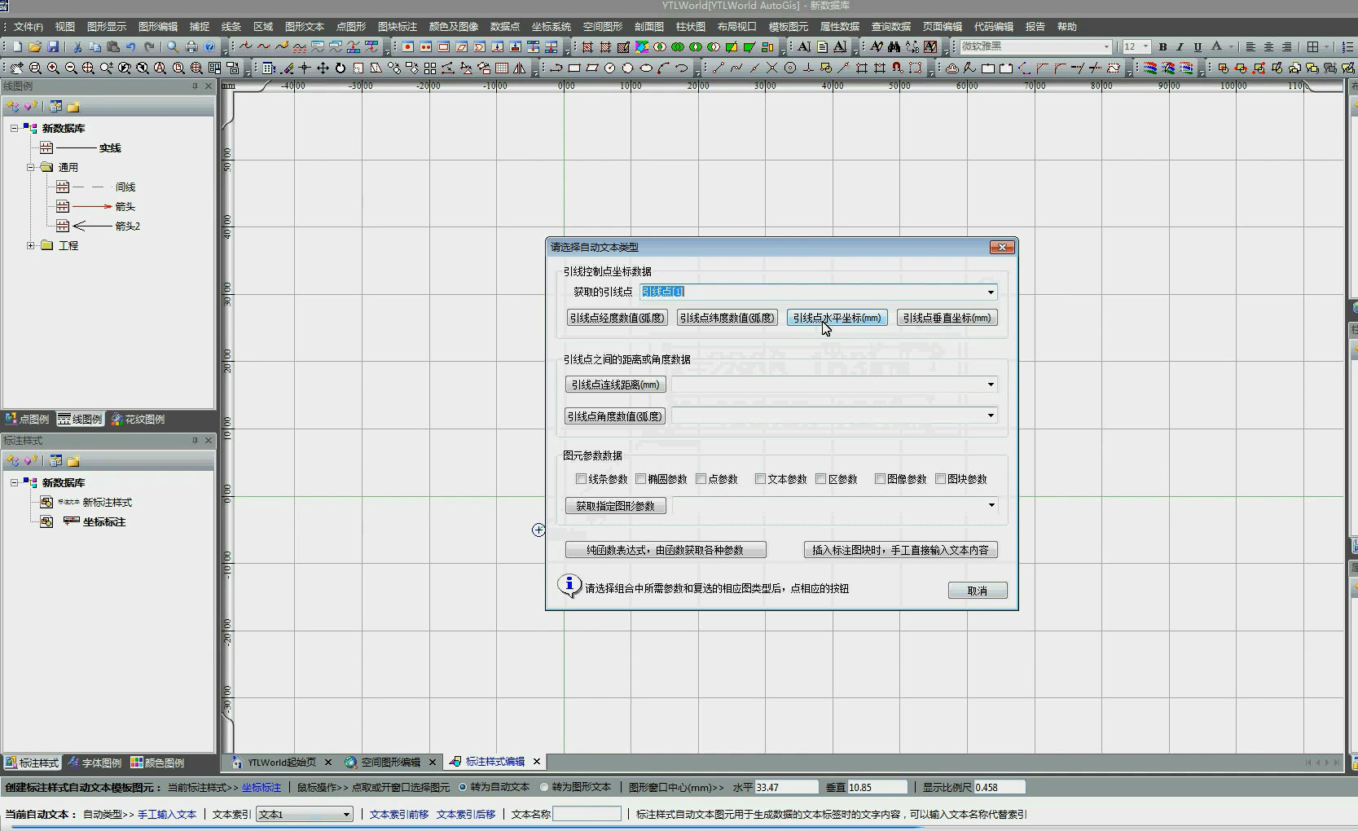Open the 微软雅黑 font name dropdown
Screen dimensions: 1358x831
[1106, 47]
